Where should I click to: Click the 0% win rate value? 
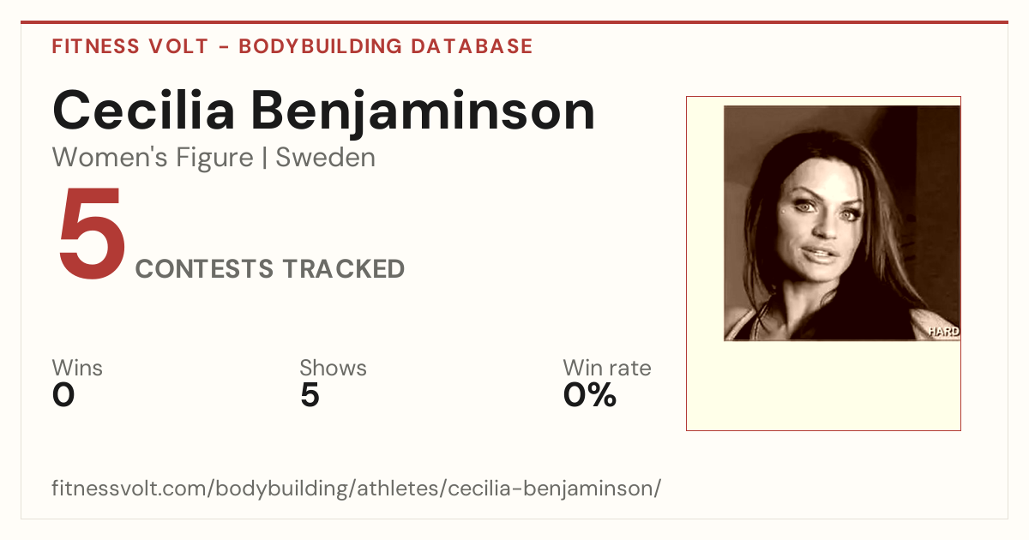pyautogui.click(x=590, y=395)
